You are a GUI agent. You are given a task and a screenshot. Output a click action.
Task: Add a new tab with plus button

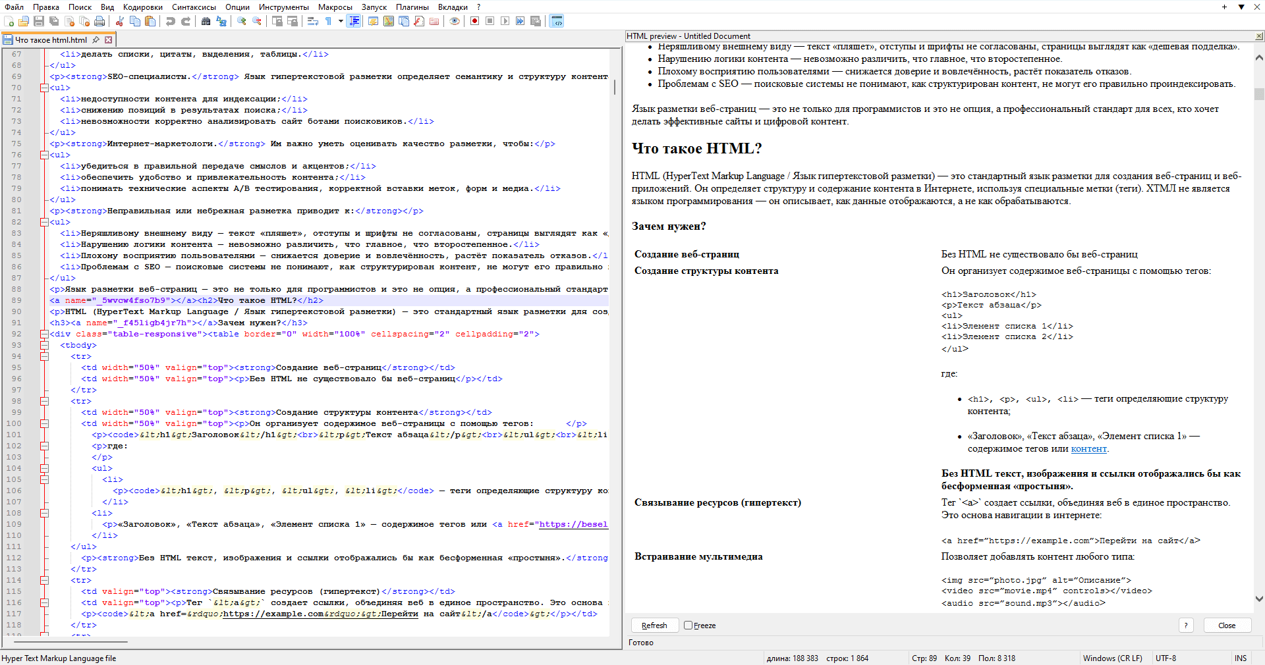pos(1224,7)
